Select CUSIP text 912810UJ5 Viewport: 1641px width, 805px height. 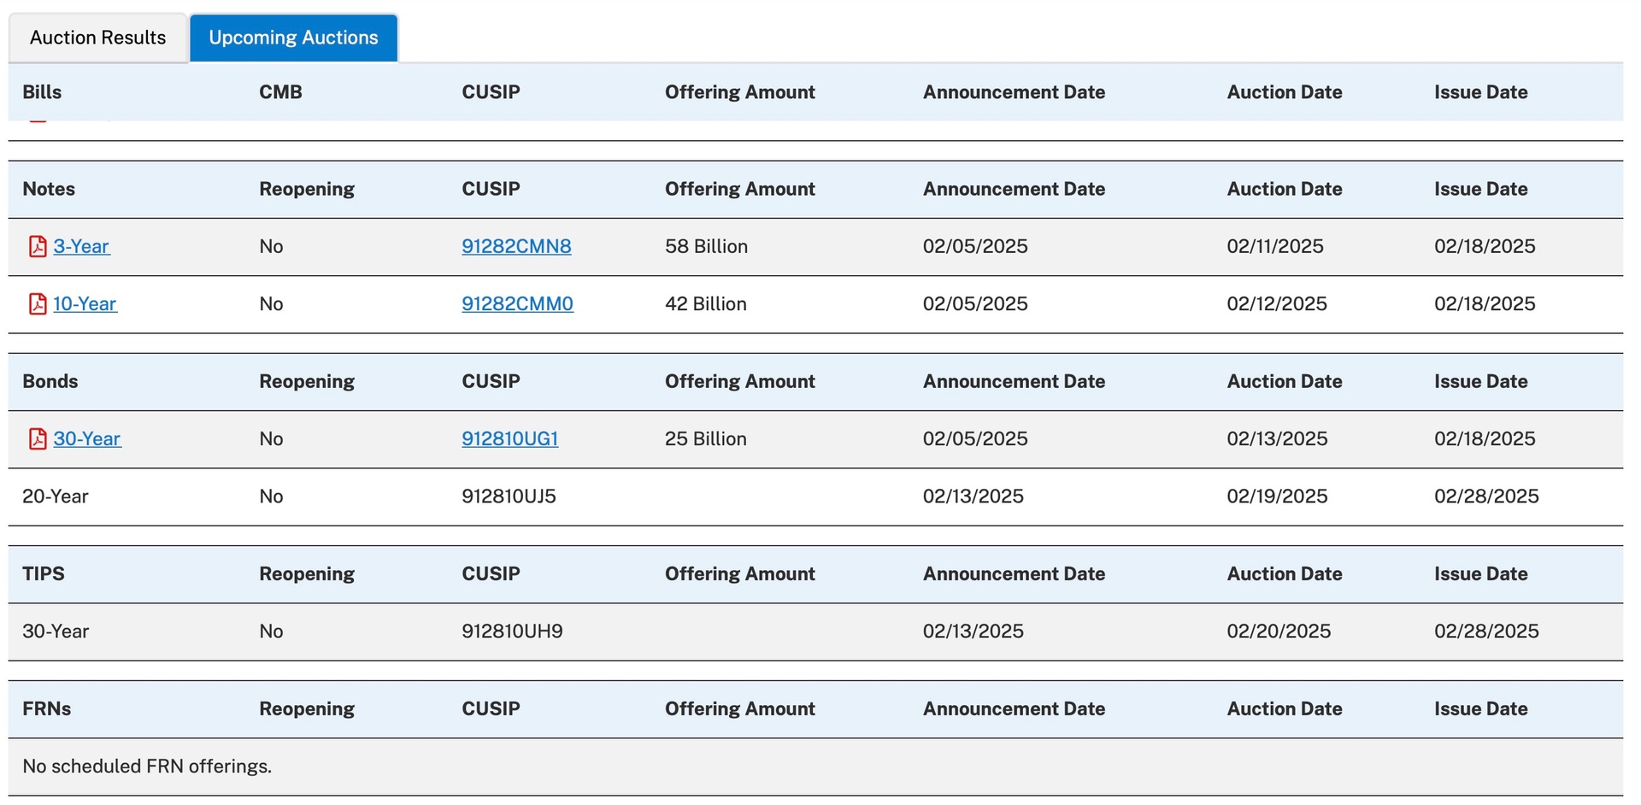pyautogui.click(x=509, y=497)
